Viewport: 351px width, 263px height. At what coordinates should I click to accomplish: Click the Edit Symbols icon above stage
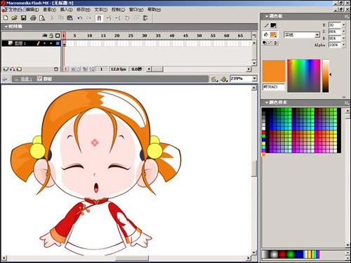point(224,79)
